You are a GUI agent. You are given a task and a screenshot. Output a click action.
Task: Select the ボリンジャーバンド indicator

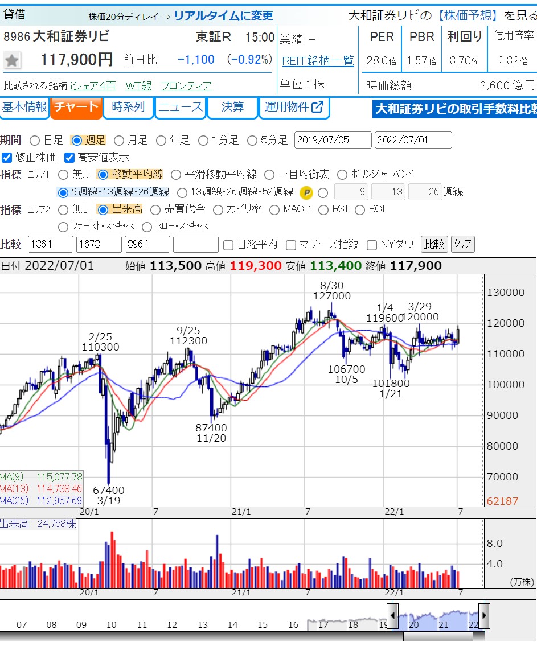(342, 175)
